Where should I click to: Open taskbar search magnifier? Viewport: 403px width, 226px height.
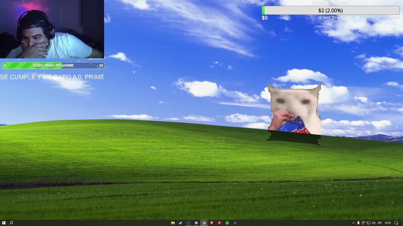pyautogui.click(x=11, y=223)
